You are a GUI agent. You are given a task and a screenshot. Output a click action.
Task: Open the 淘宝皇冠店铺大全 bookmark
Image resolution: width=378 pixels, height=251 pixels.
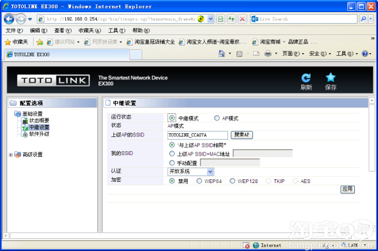pos(151,42)
